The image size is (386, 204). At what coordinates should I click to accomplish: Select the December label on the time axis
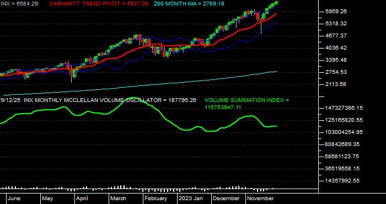tap(226, 198)
